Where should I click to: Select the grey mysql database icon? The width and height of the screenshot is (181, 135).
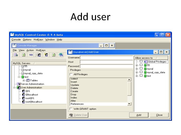(x=23, y=70)
